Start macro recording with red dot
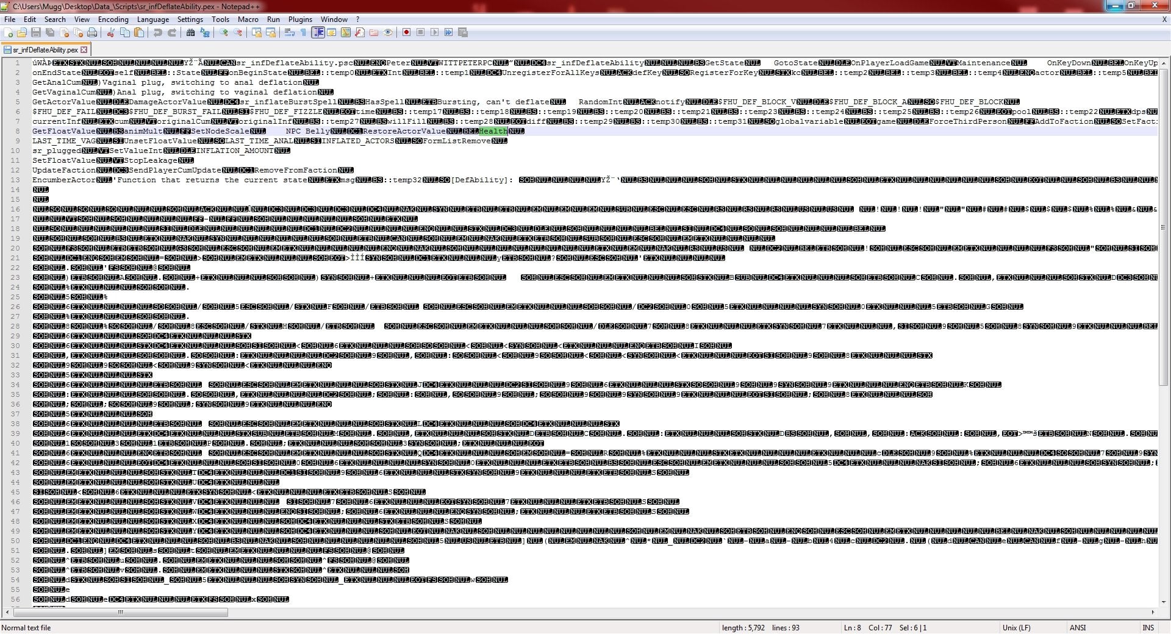Viewport: 1171px width, 634px height. (407, 32)
